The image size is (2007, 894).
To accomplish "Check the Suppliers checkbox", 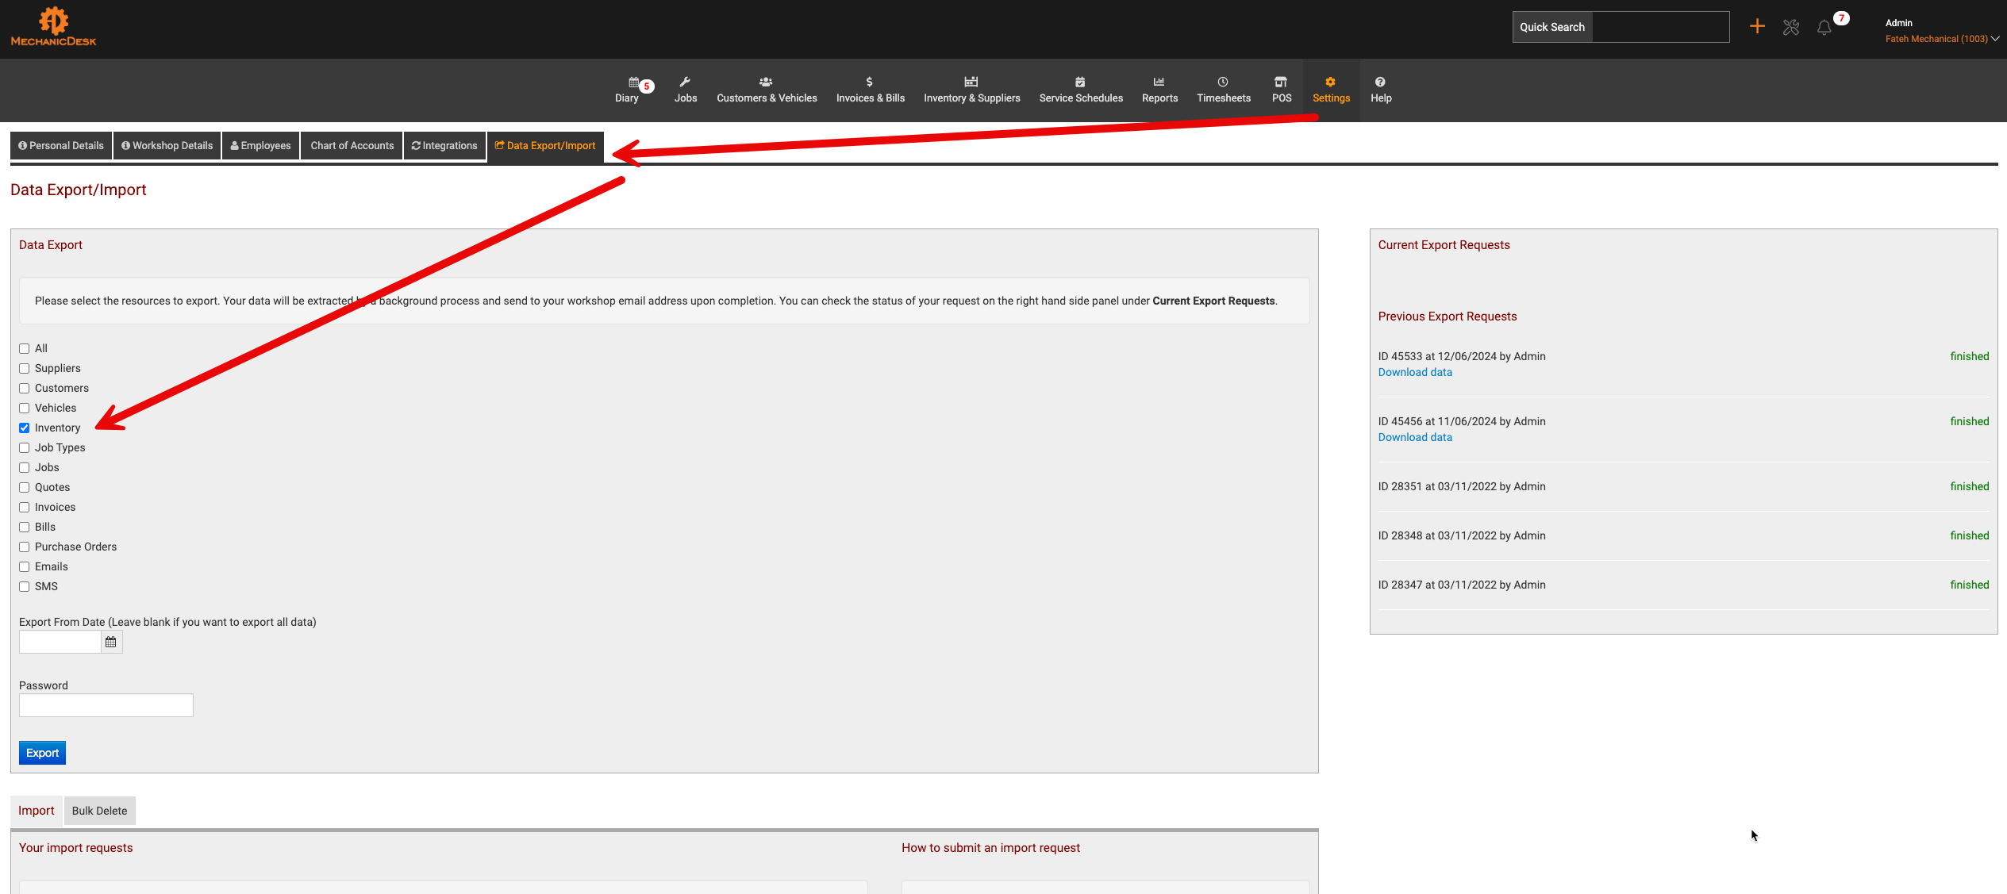I will (x=25, y=369).
